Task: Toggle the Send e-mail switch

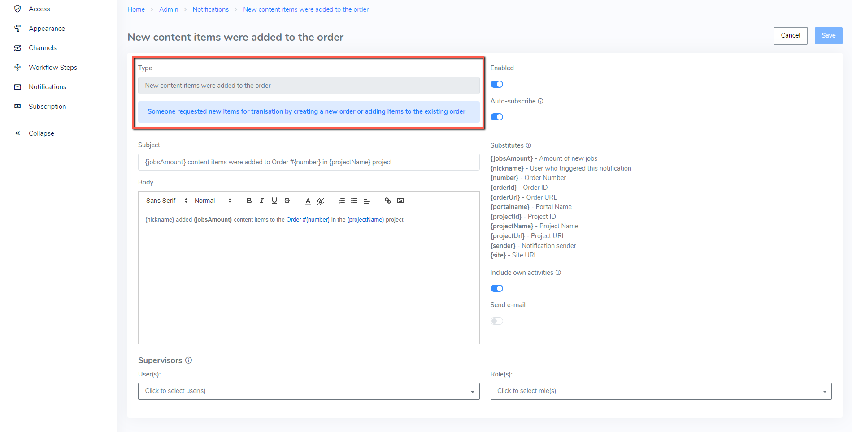Action: click(x=497, y=321)
